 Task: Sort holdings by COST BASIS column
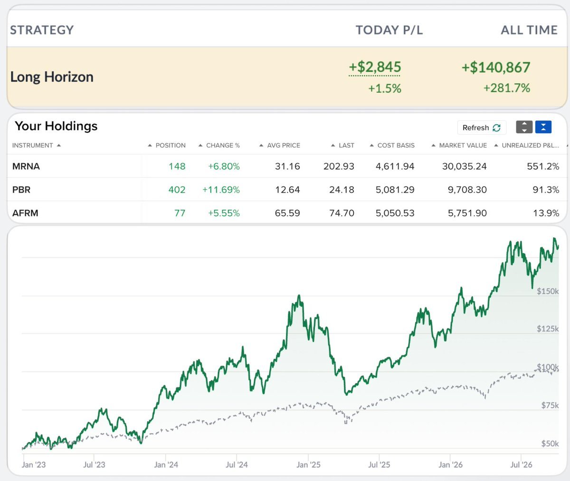(392, 145)
